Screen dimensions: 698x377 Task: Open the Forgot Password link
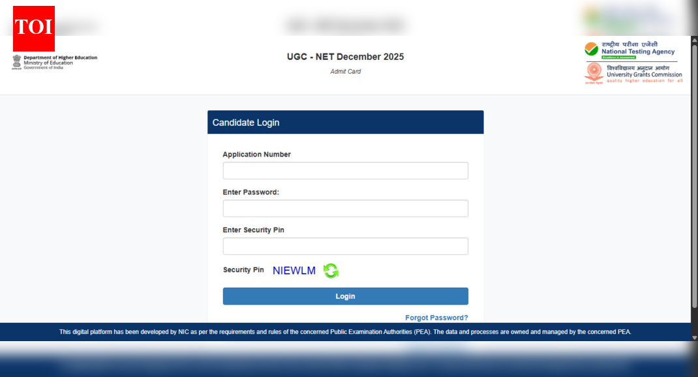point(436,317)
